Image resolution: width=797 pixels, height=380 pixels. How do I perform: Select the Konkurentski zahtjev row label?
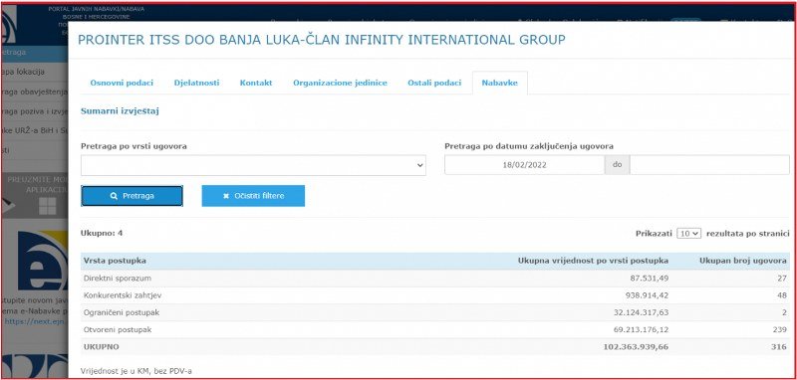coord(123,295)
